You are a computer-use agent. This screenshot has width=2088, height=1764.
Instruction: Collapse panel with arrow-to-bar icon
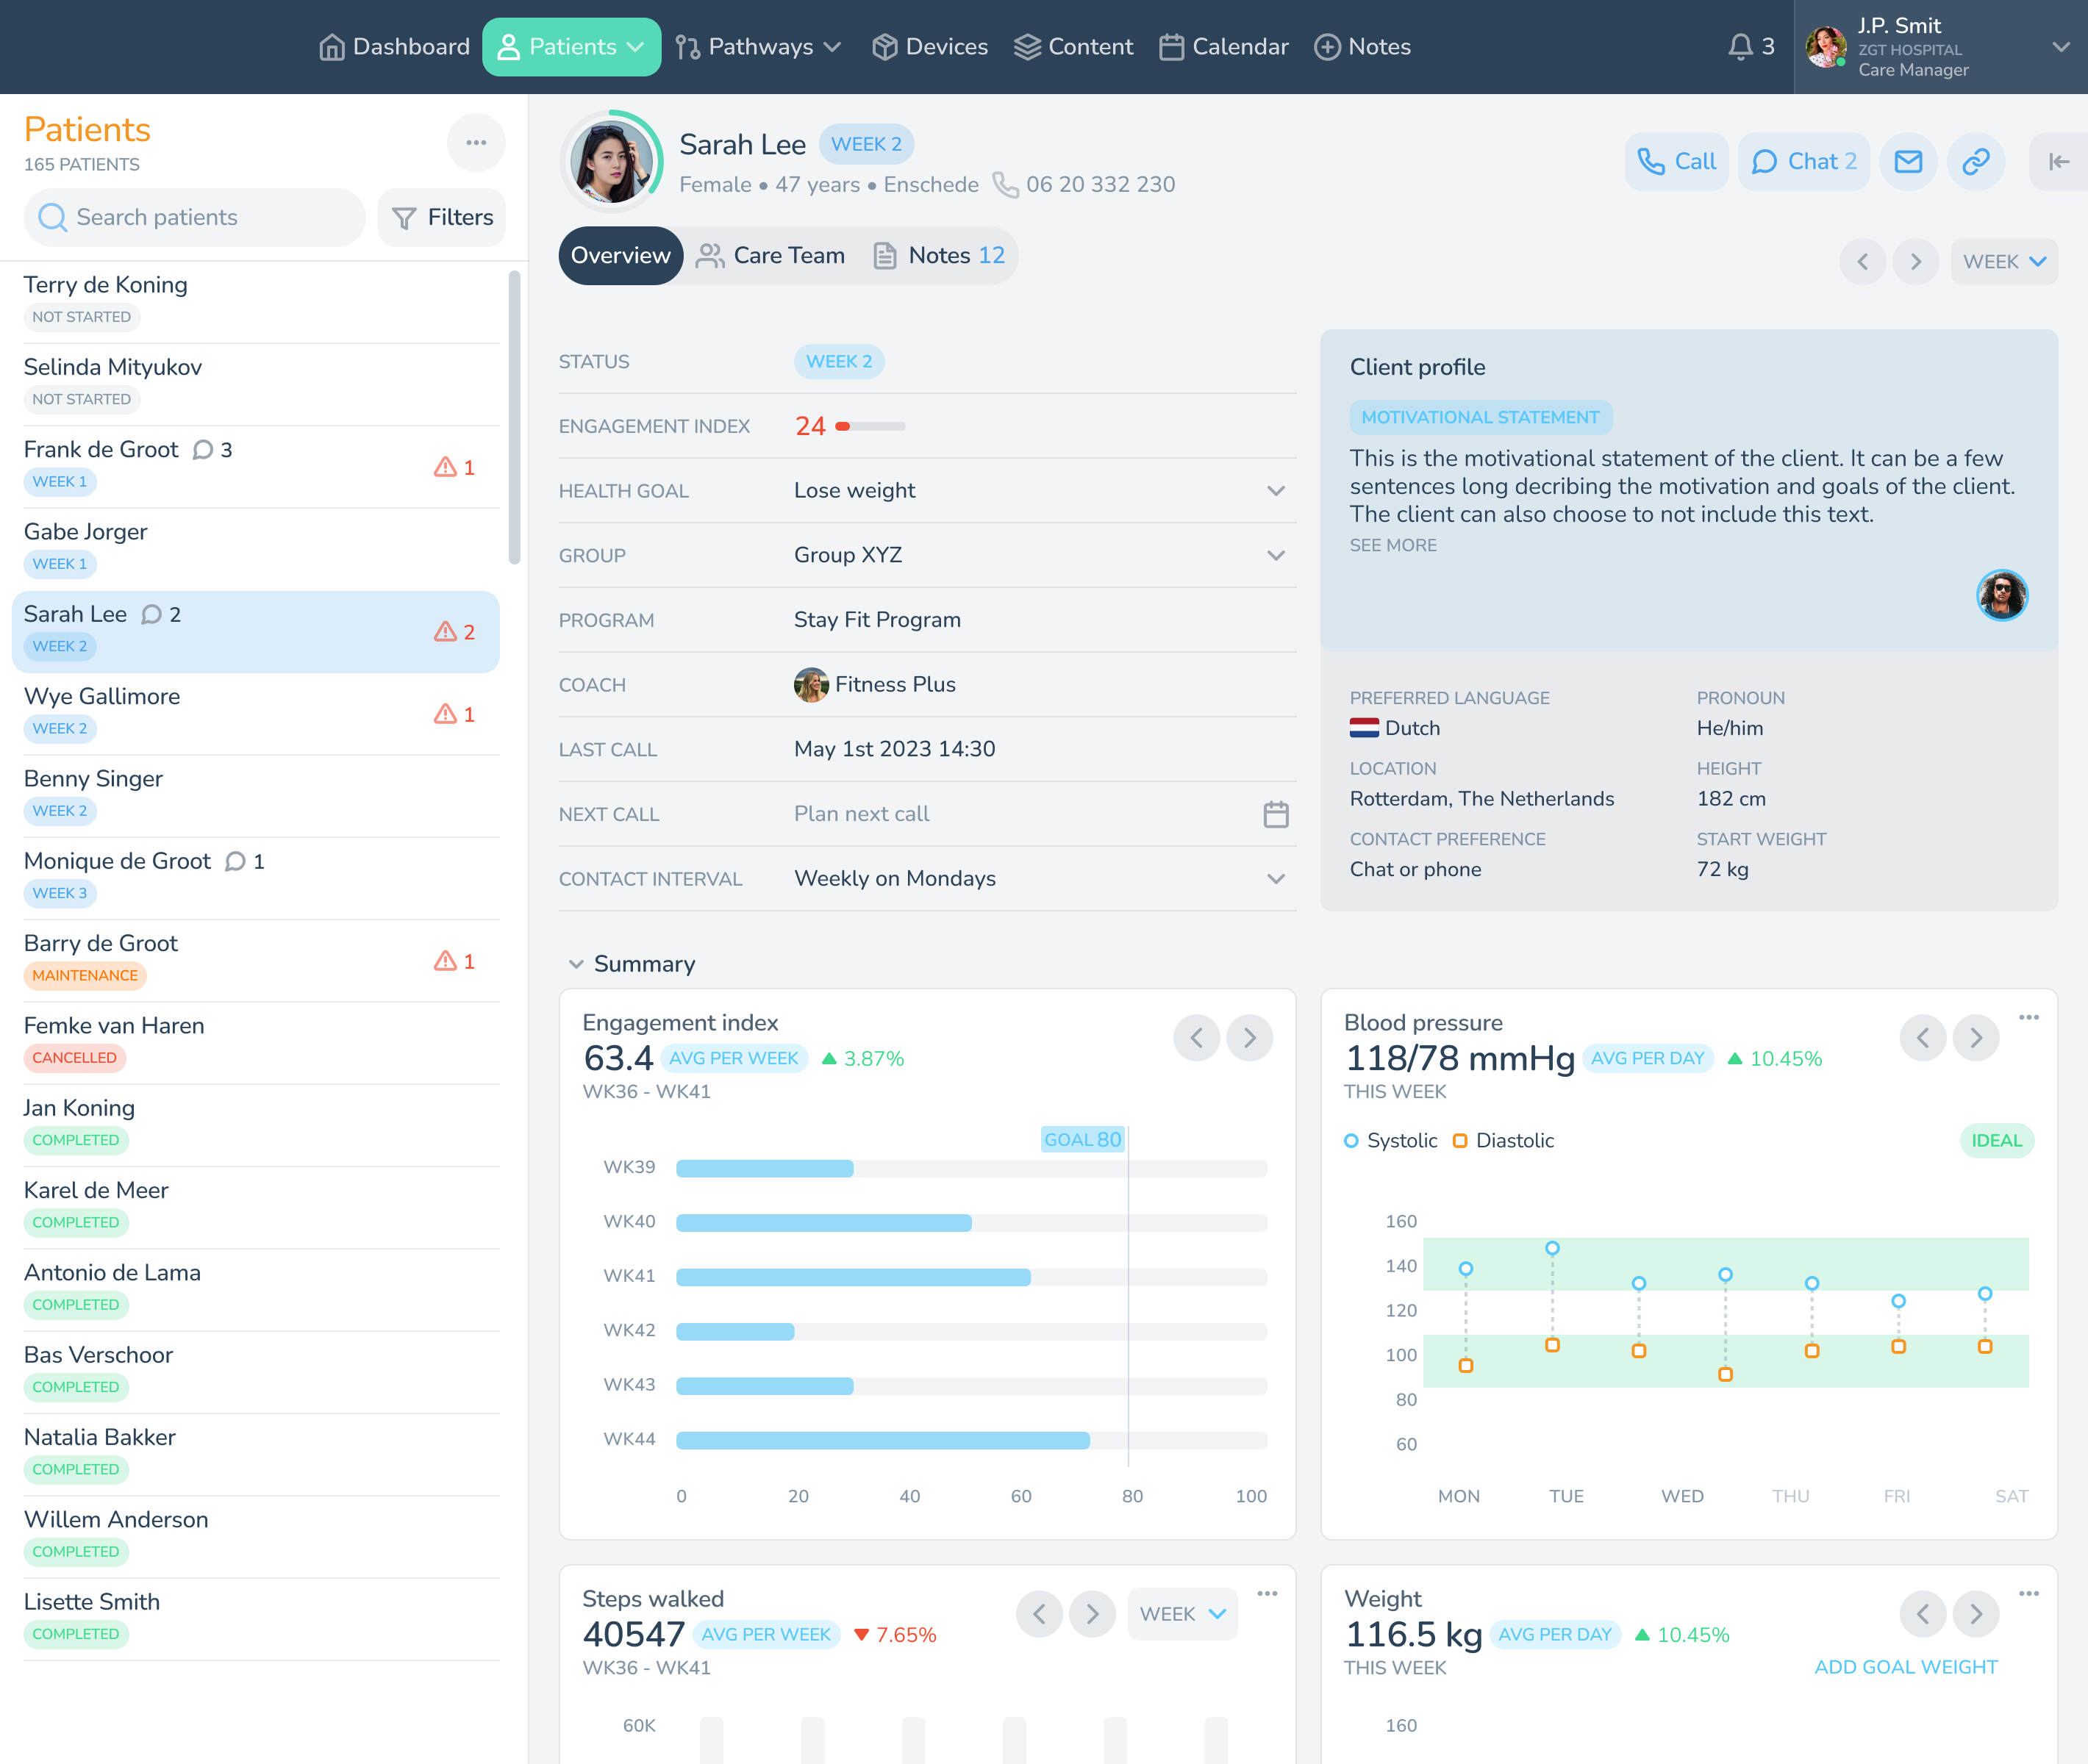(x=2058, y=162)
